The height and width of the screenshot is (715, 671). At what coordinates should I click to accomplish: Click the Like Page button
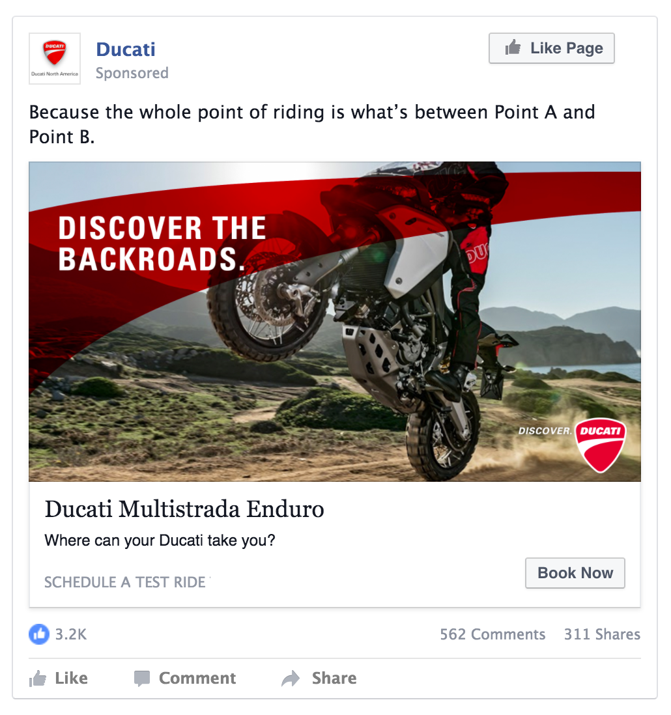[x=552, y=48]
